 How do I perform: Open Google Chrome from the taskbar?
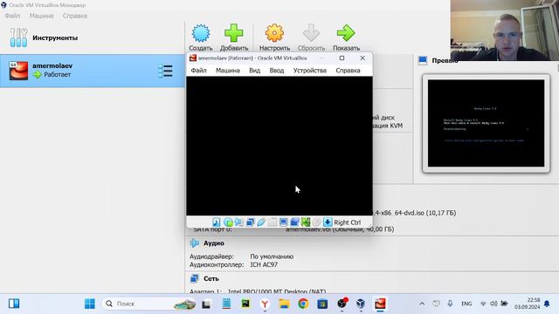[303, 304]
